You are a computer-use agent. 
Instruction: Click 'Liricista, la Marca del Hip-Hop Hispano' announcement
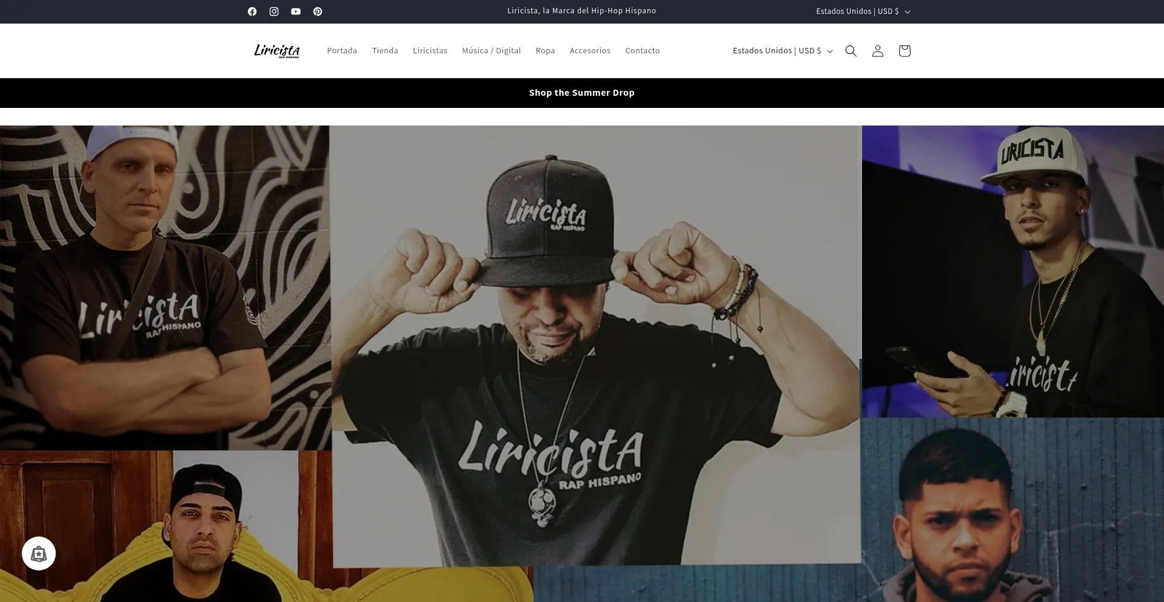click(582, 11)
